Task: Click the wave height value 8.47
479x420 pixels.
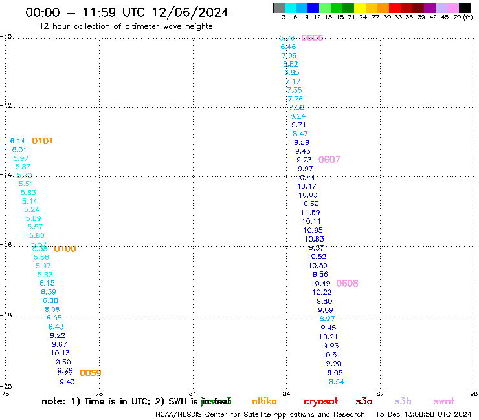Action: (300, 134)
